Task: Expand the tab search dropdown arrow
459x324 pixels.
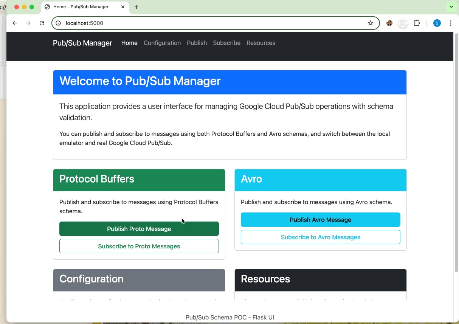Action: [x=451, y=7]
